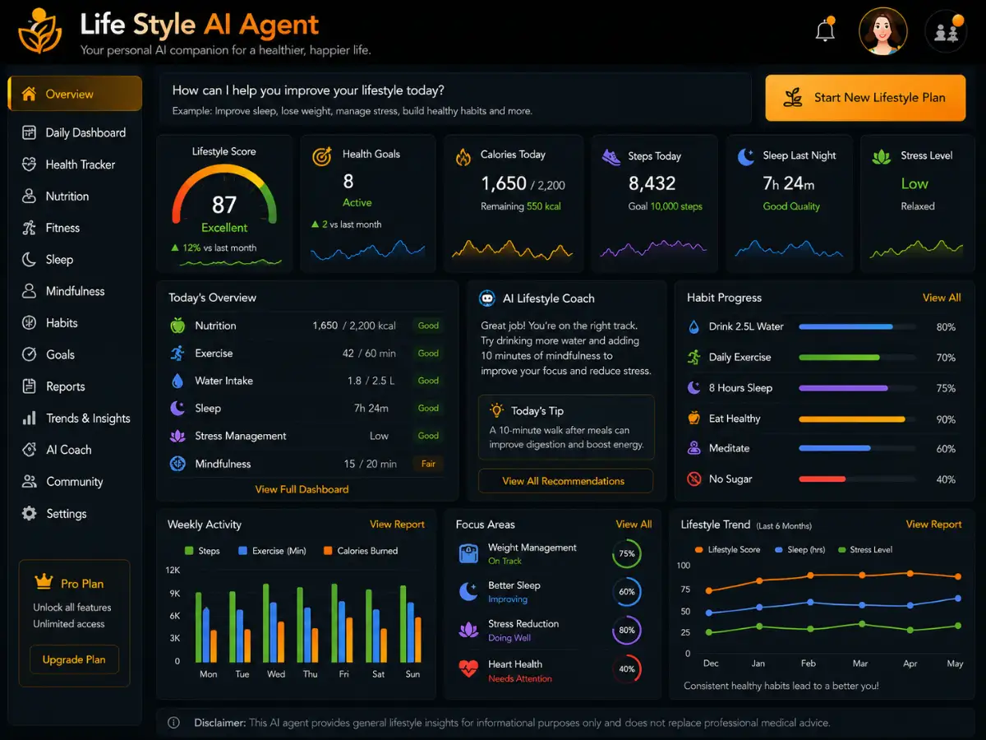
Task: Click the Calories Today flame icon
Action: tap(463, 157)
